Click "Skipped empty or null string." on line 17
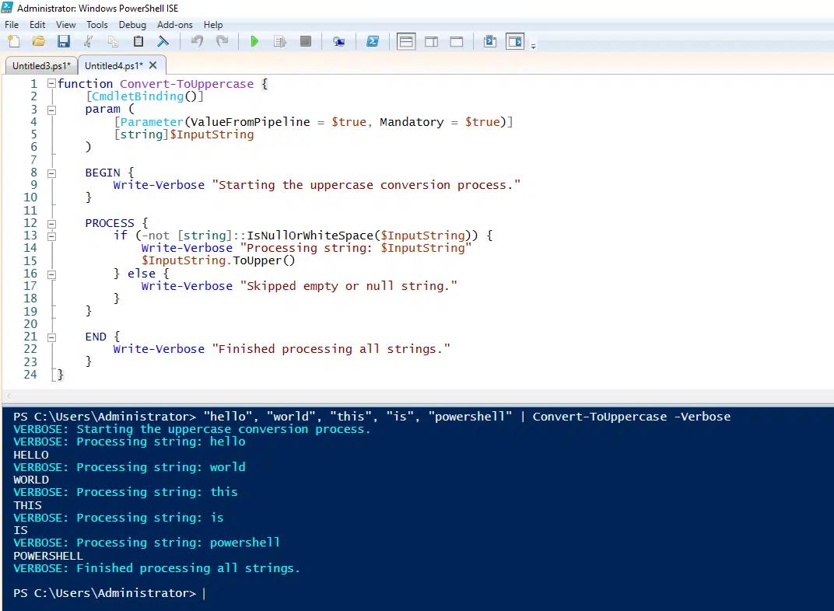Viewport: 834px width, 611px height. (349, 286)
